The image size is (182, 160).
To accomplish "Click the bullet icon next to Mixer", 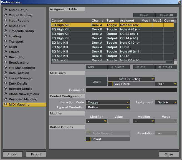I will click(x=5, y=46).
